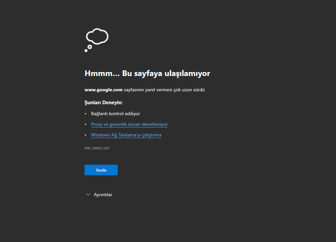This screenshot has width=336, height=242.
Task: Click the Şunları Deneyin: subheading
Action: [103, 103]
